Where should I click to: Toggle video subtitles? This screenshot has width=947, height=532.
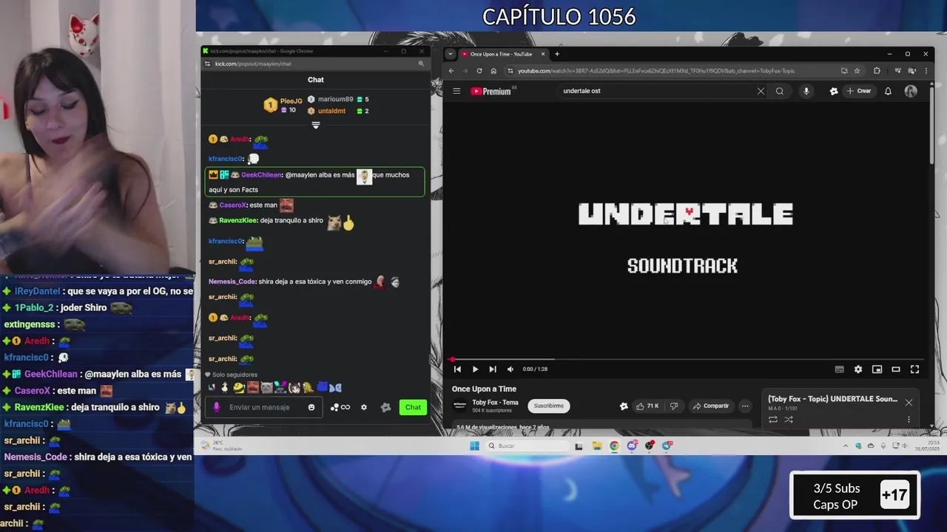click(839, 369)
